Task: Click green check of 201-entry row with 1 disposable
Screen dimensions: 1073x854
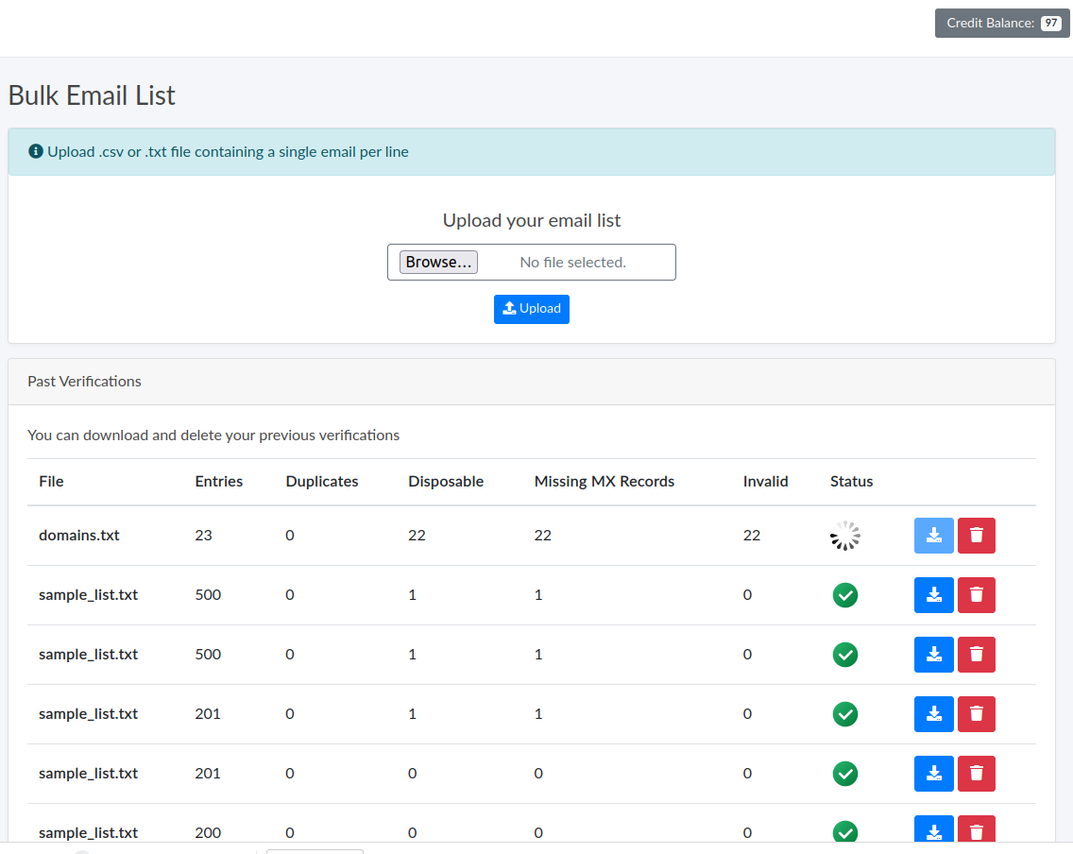Action: 845,714
